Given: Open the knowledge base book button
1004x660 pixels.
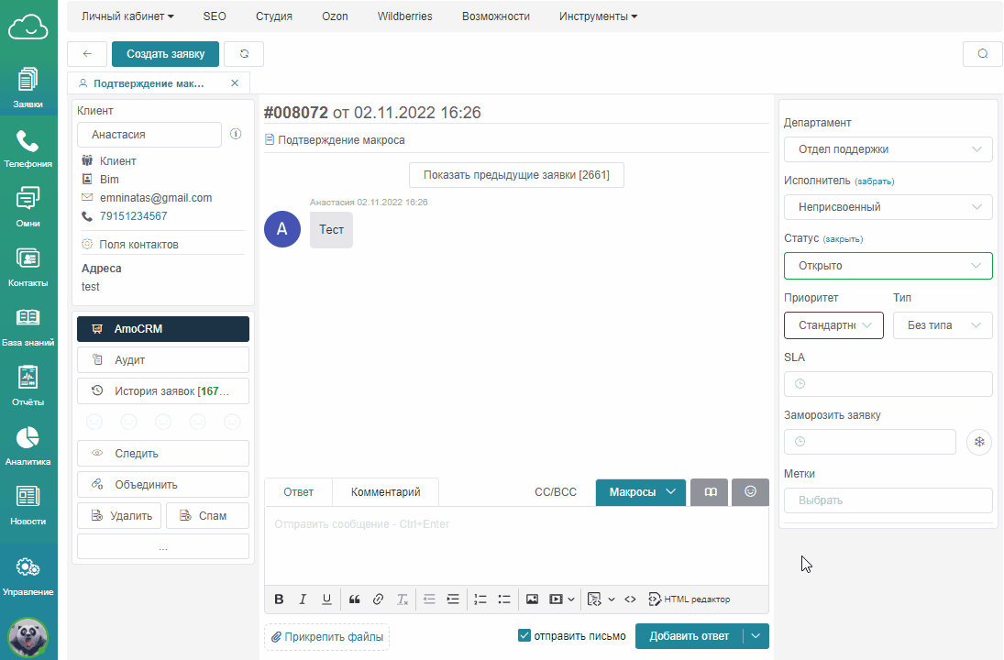Looking at the screenshot, I should pyautogui.click(x=710, y=491).
